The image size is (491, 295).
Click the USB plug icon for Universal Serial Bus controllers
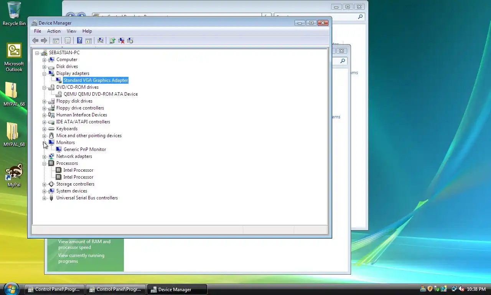[x=51, y=198]
